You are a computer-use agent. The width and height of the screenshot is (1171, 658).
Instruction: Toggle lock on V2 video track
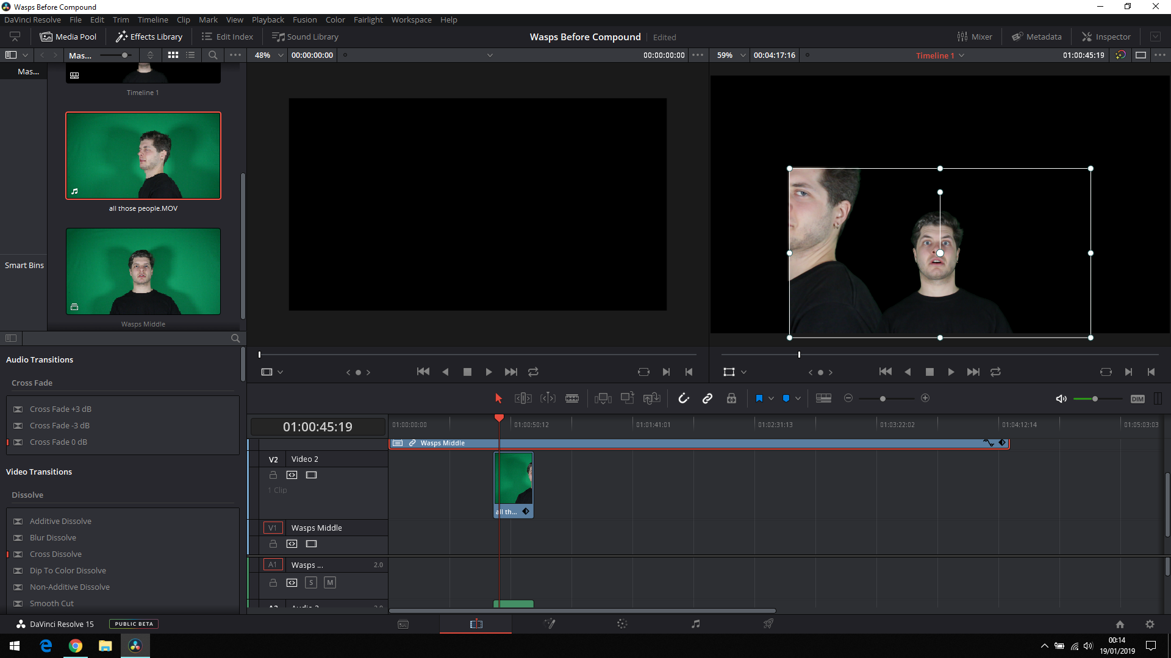[273, 475]
